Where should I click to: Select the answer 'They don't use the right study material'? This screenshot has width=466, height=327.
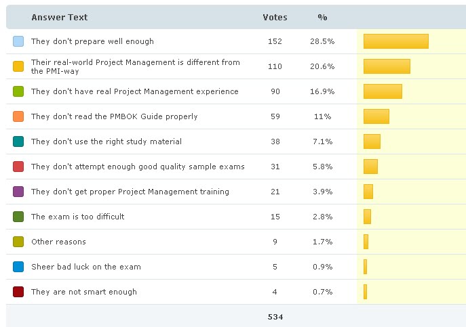pyautogui.click(x=106, y=141)
